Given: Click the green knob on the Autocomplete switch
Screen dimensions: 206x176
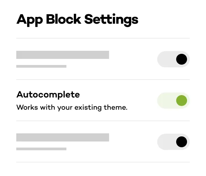Looking at the screenshot, I should [x=182, y=101].
